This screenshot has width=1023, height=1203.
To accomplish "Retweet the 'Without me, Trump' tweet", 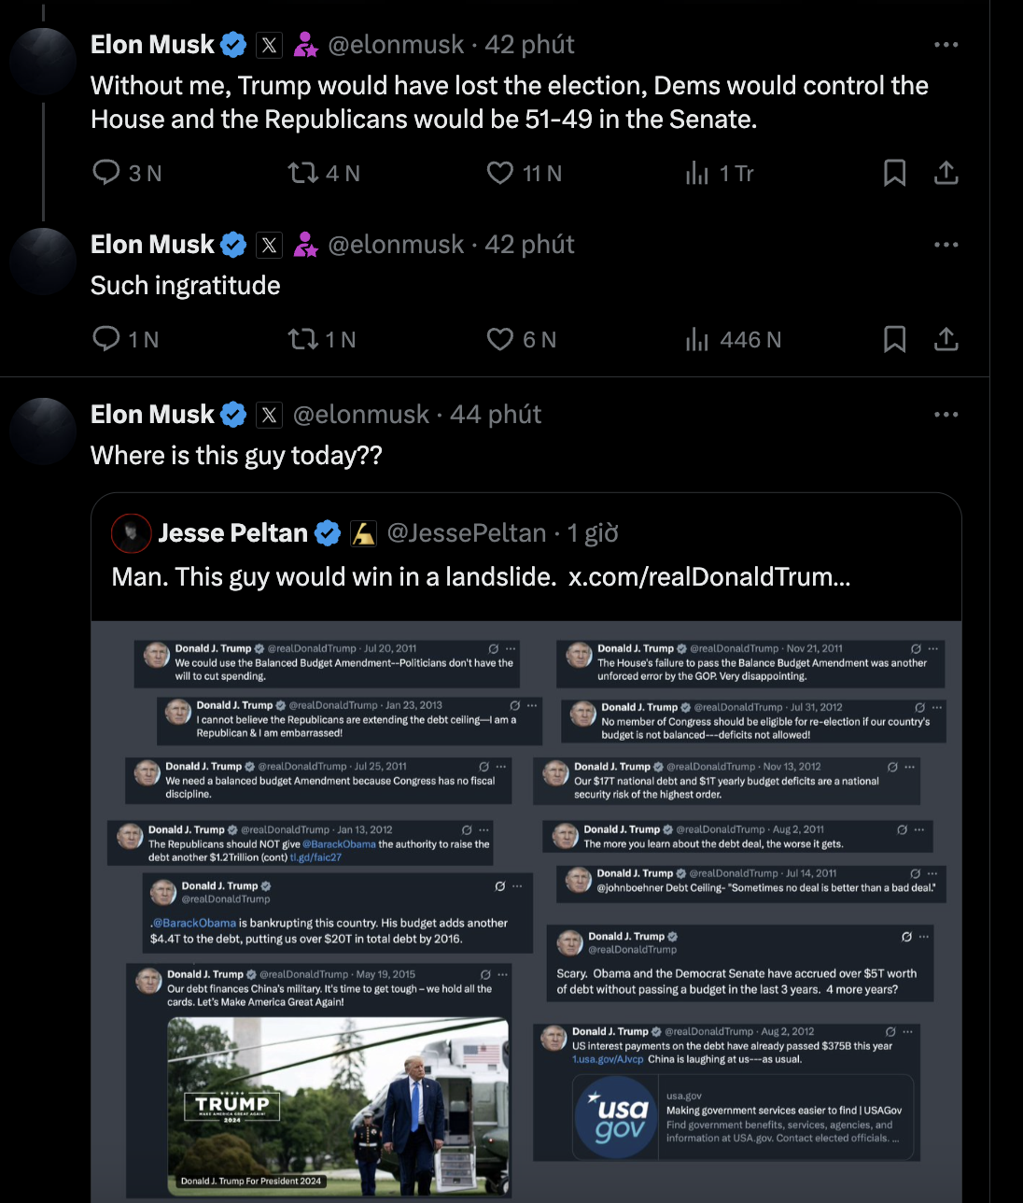I will tap(303, 173).
